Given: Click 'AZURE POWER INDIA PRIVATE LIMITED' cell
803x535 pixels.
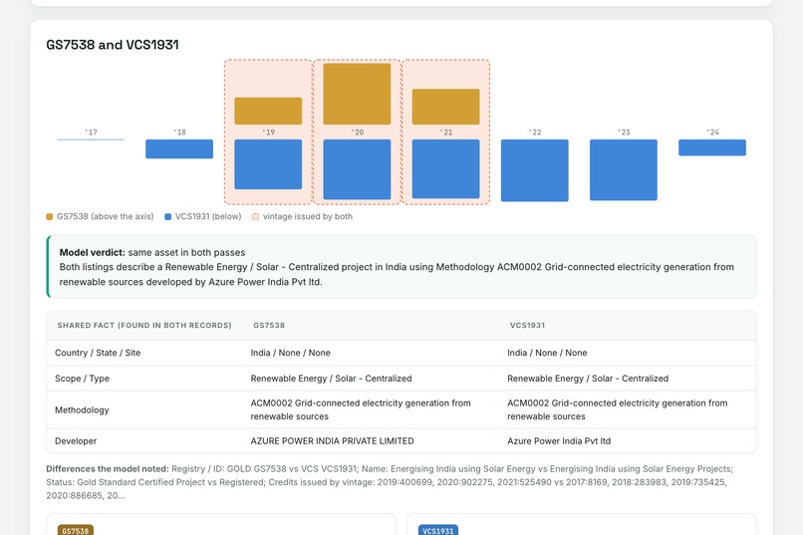Looking at the screenshot, I should [x=332, y=440].
